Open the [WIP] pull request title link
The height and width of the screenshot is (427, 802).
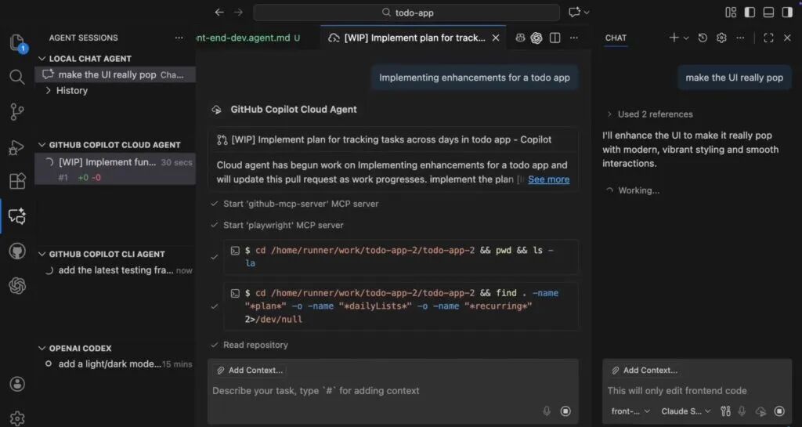[x=392, y=139]
